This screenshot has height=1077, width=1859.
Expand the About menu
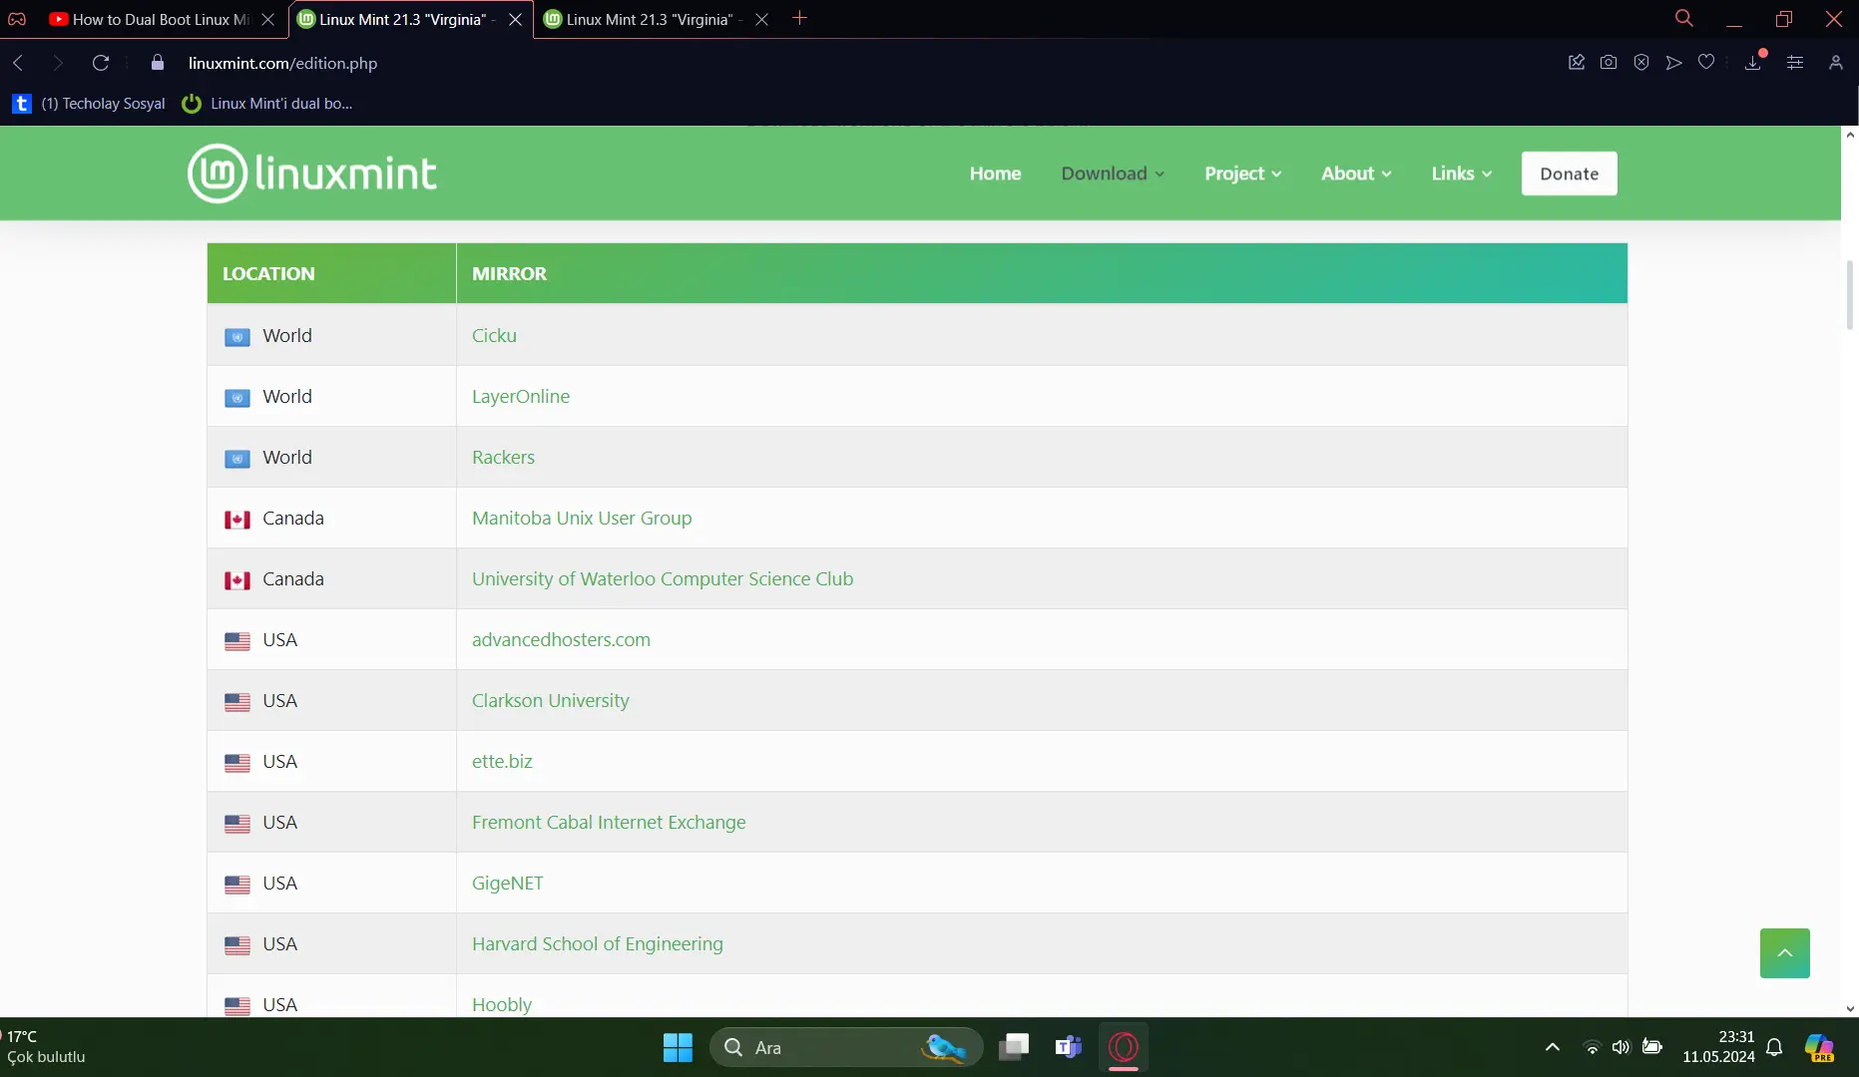(x=1356, y=174)
